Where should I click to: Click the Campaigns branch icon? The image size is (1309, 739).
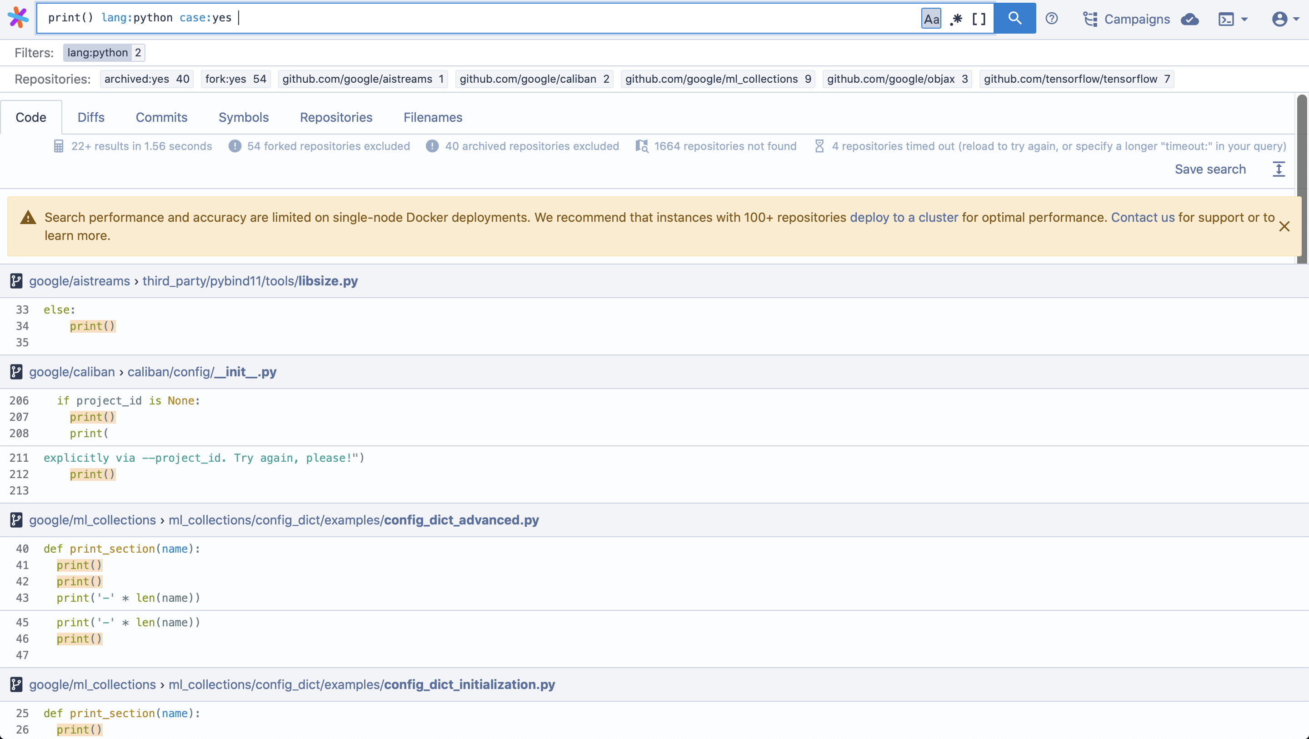pos(1090,19)
